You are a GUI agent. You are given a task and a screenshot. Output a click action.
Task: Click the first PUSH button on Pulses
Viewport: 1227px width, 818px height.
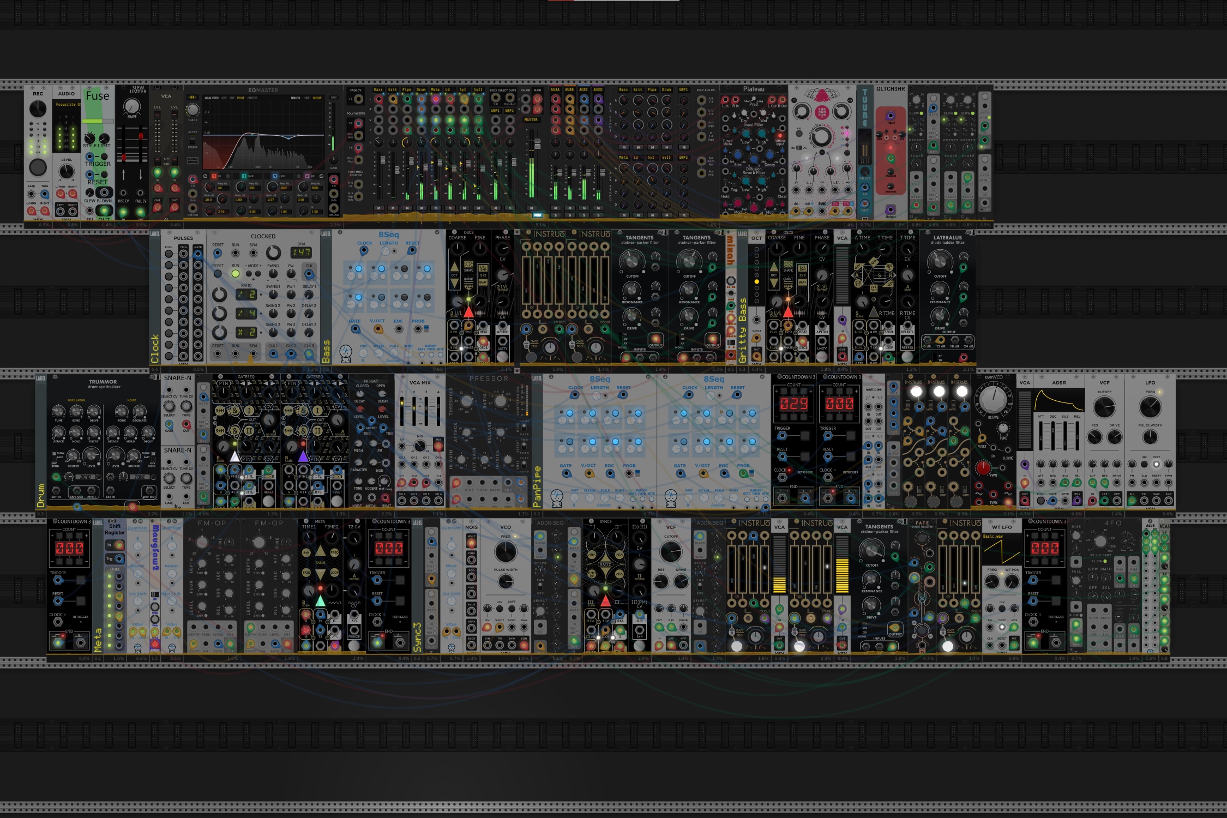(x=169, y=254)
